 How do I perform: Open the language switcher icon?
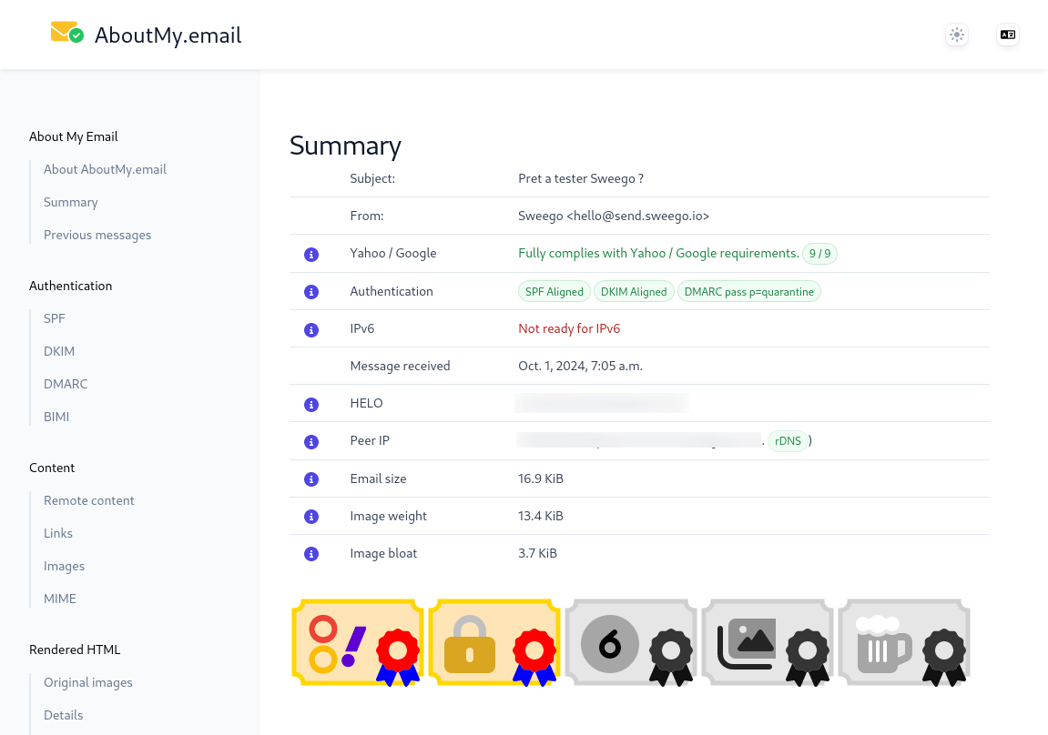point(1008,35)
